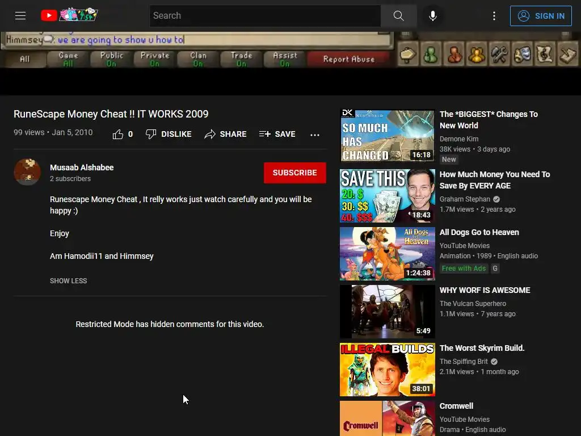Open Musaab Alshabee channel avatar

(27, 172)
